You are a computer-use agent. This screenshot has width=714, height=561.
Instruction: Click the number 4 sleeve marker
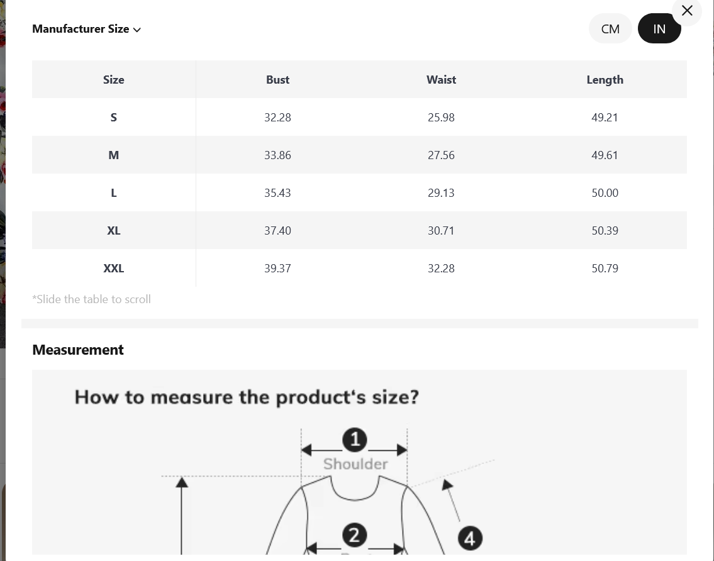(x=470, y=538)
